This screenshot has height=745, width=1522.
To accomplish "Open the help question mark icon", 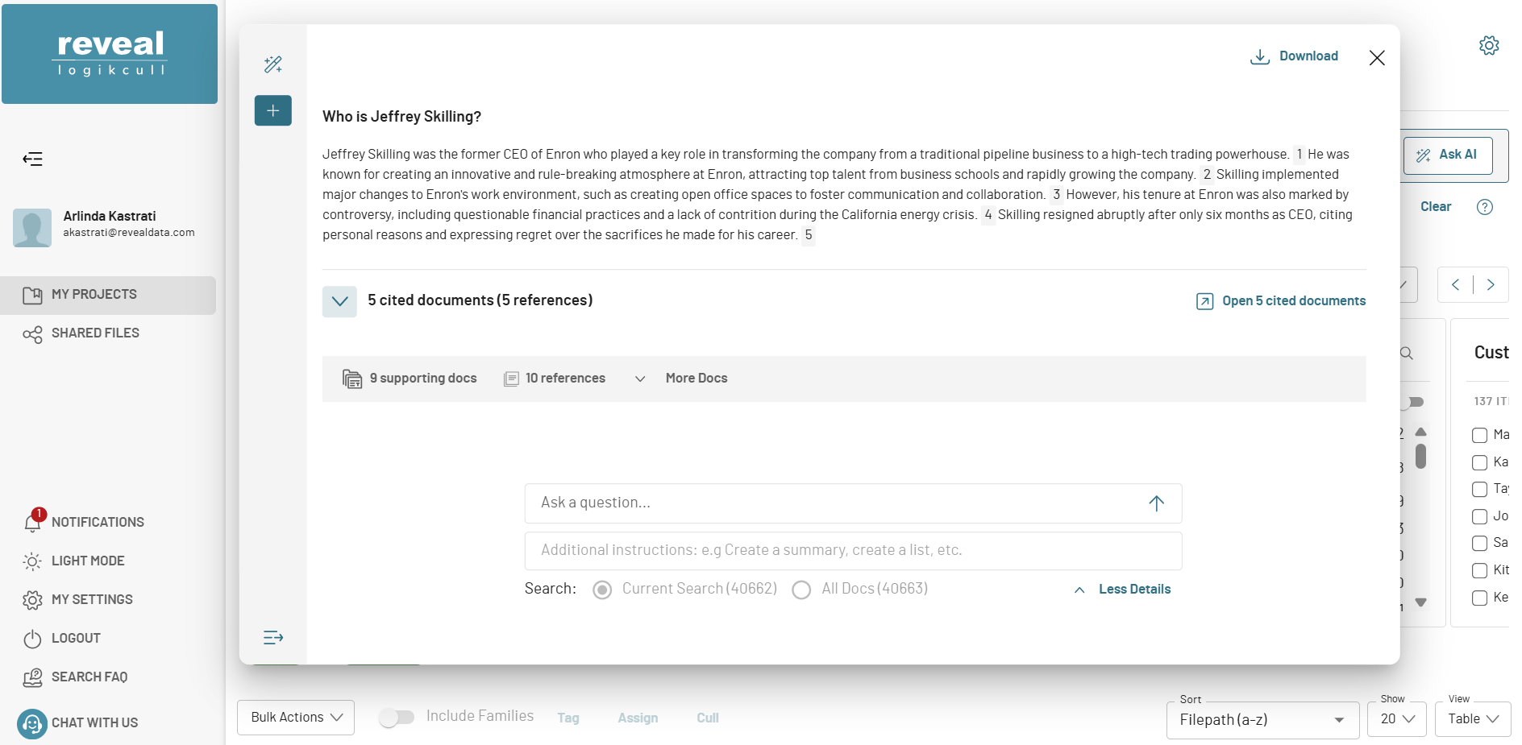I will tap(1484, 207).
